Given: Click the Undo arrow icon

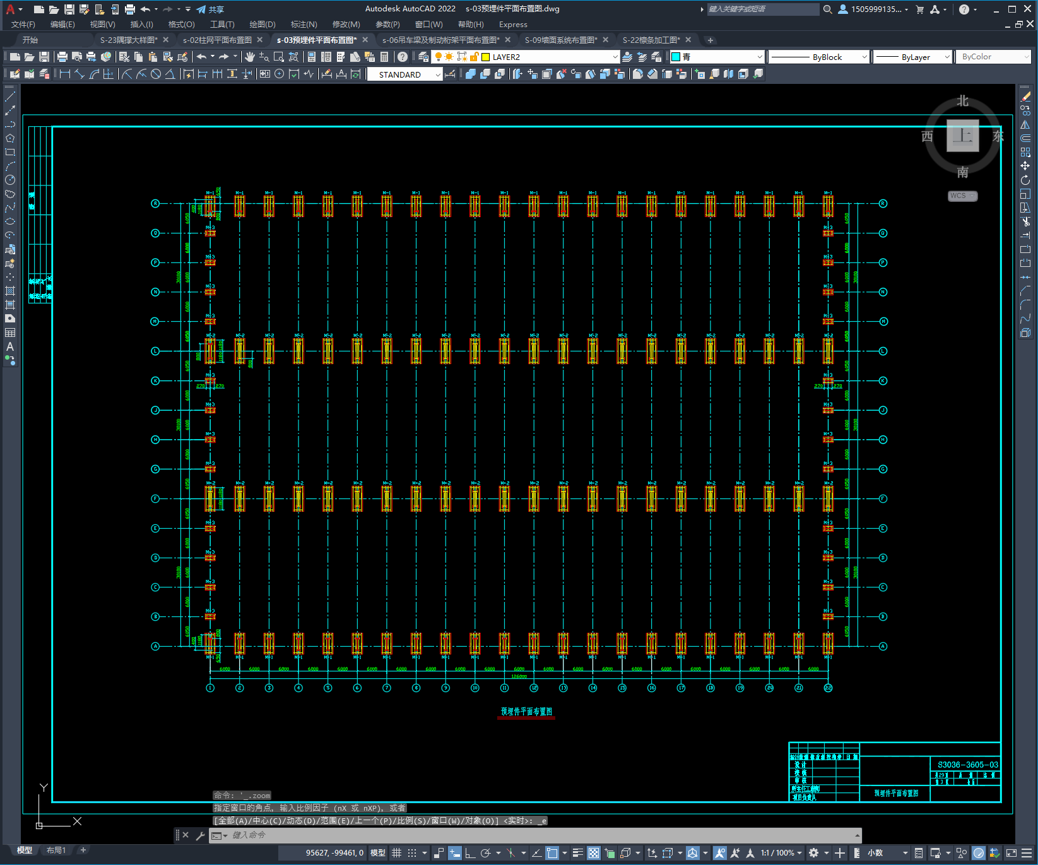Looking at the screenshot, I should click(201, 57).
